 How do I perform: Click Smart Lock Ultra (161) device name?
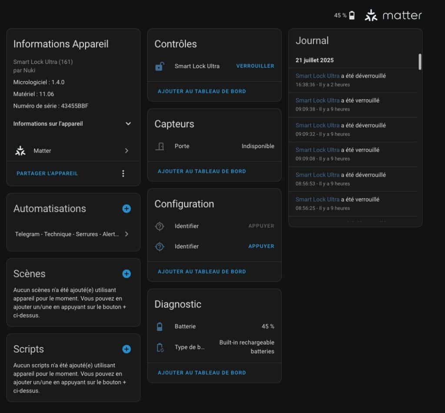(x=43, y=62)
